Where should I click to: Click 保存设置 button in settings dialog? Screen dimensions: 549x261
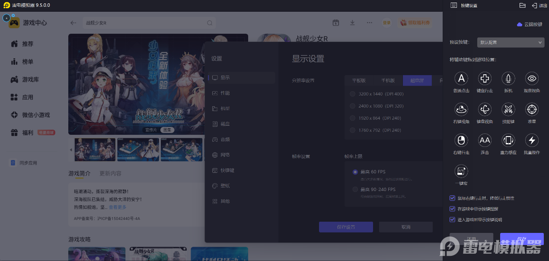346,227
